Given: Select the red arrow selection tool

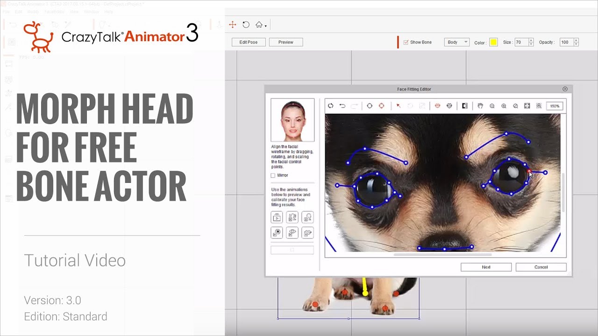Looking at the screenshot, I should coord(399,106).
